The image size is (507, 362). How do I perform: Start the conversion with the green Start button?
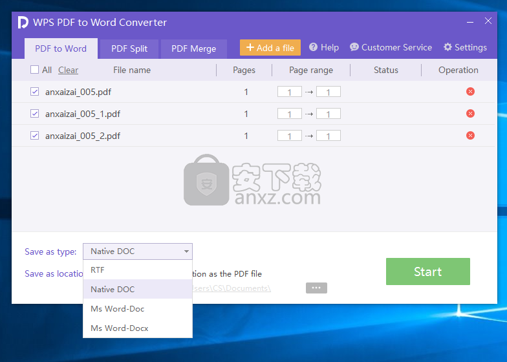pyautogui.click(x=428, y=271)
